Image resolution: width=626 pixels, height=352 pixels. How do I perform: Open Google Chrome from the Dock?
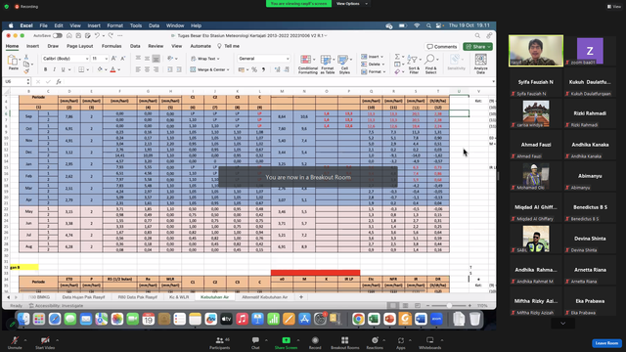[358, 319]
